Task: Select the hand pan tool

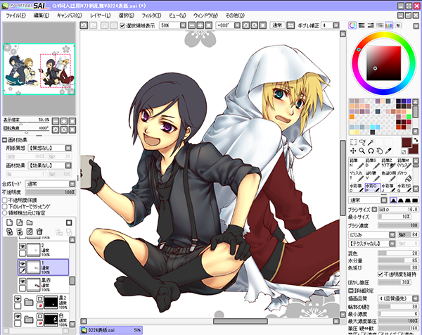Action: tap(380, 151)
